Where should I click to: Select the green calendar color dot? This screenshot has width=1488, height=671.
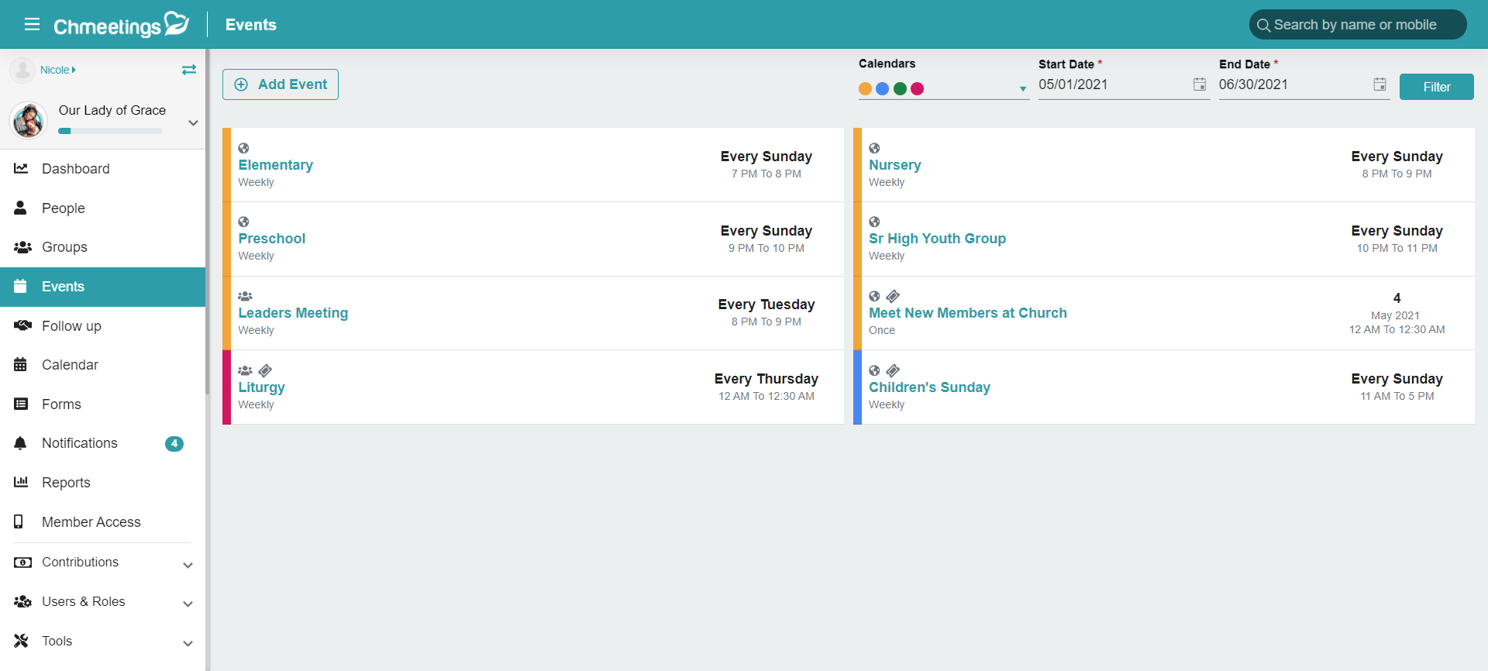pyautogui.click(x=900, y=88)
